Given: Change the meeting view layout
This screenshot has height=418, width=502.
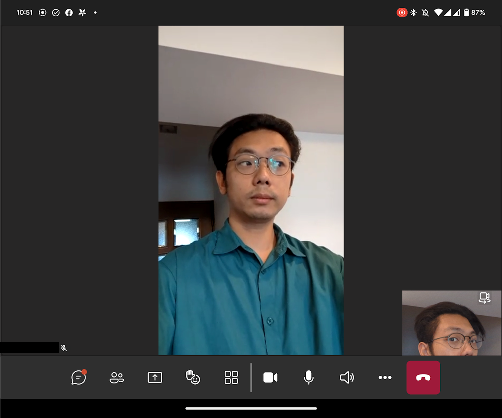Looking at the screenshot, I should pyautogui.click(x=231, y=378).
